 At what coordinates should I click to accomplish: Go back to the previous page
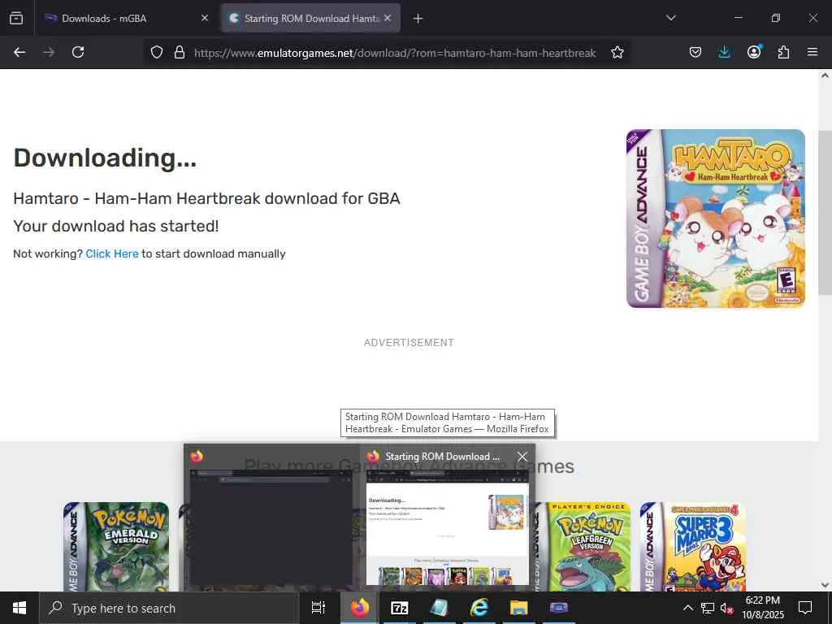tap(19, 52)
